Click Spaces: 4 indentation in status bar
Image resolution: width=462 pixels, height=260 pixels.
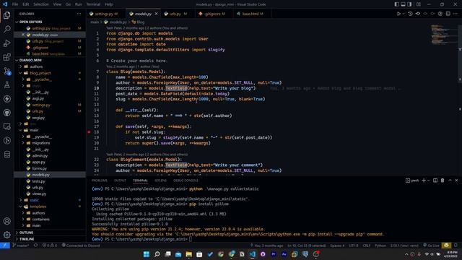(x=337, y=246)
